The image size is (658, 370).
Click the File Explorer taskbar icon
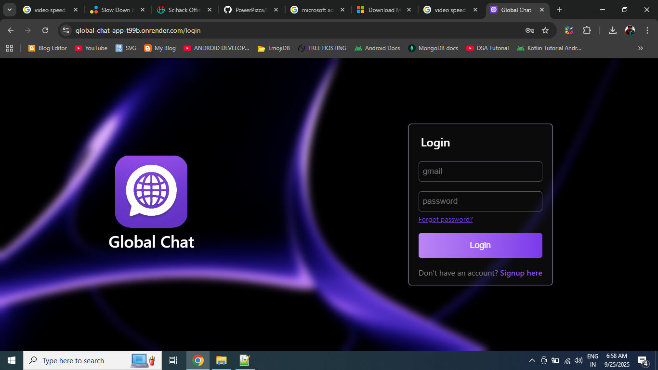coord(221,360)
